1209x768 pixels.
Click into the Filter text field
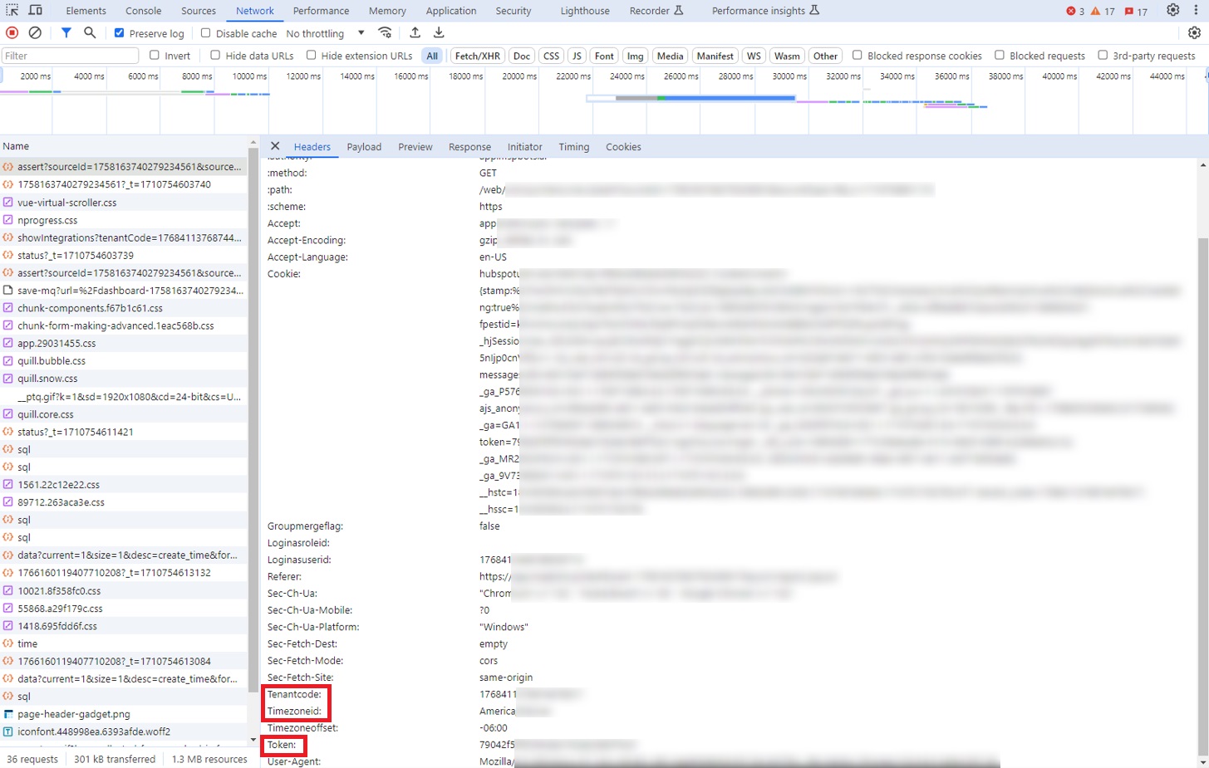pos(71,56)
